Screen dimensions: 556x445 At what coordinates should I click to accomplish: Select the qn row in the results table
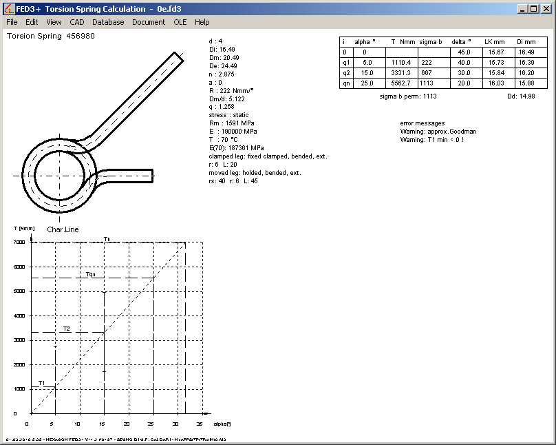439,83
